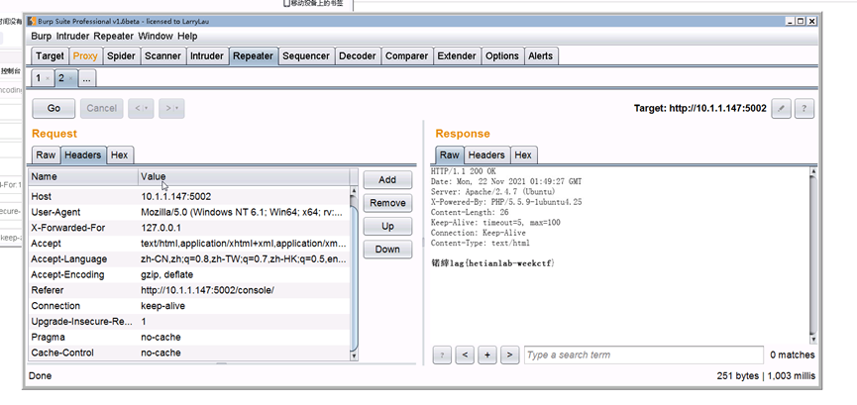Add a new request header

387,180
